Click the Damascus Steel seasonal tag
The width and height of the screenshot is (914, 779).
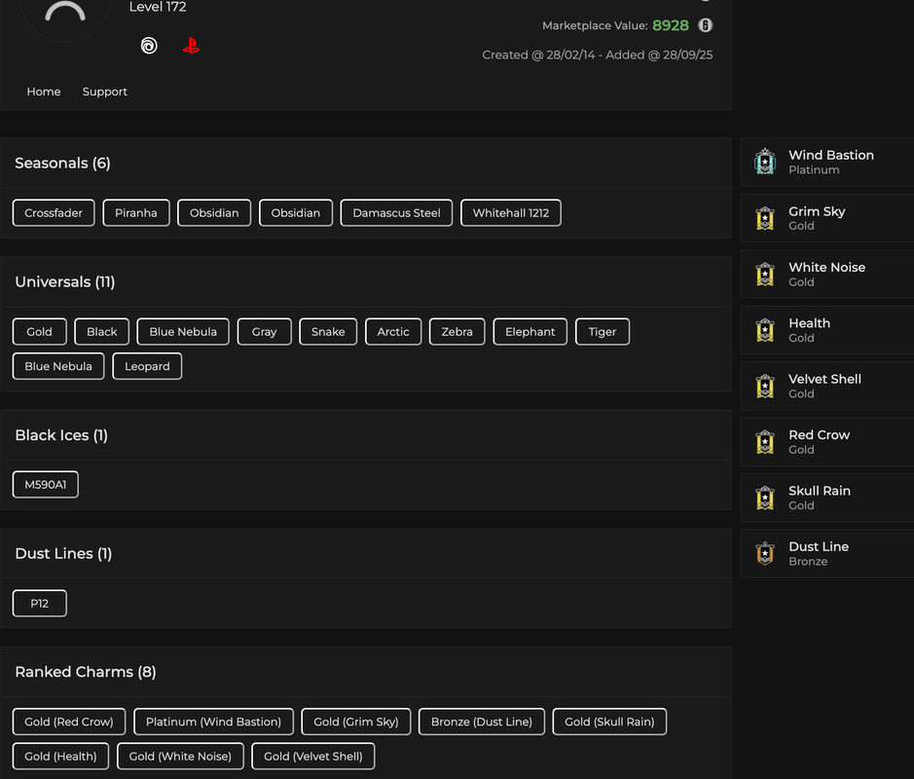(396, 213)
